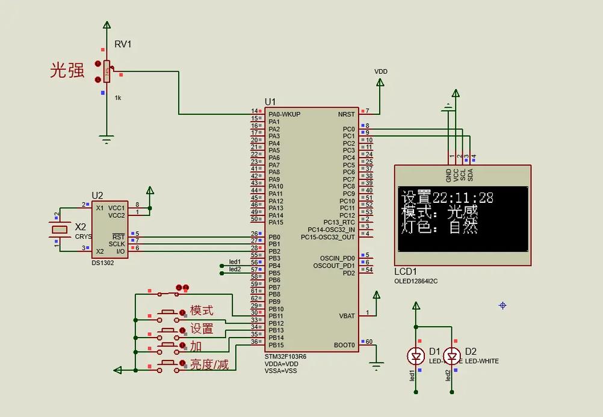Viewport: 603px width, 417px height.
Task: Click power terminal next to DS1302 VCC1
Action: [x=150, y=190]
